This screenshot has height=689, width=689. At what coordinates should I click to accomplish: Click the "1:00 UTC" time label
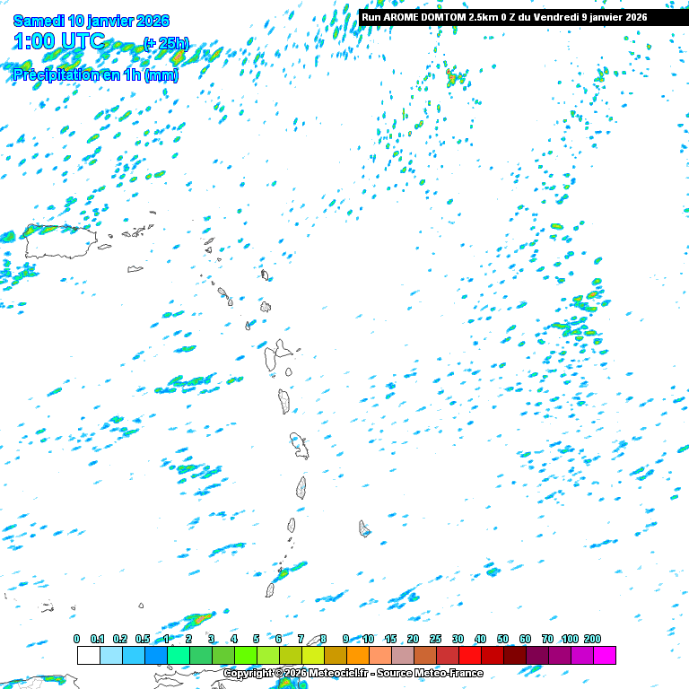tap(60, 41)
